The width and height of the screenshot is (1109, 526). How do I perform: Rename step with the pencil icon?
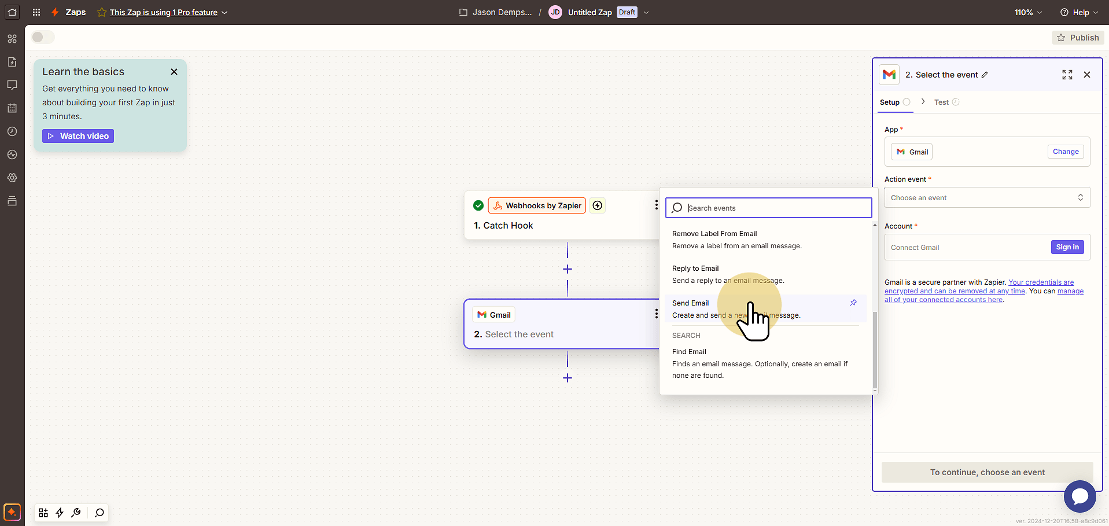point(985,75)
